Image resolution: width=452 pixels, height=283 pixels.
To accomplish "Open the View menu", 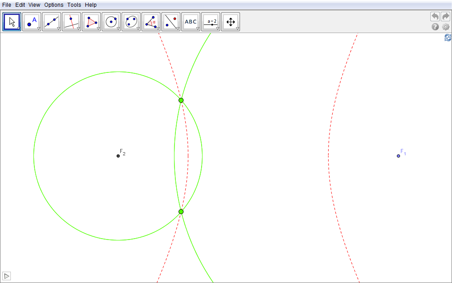I will pyautogui.click(x=34, y=5).
